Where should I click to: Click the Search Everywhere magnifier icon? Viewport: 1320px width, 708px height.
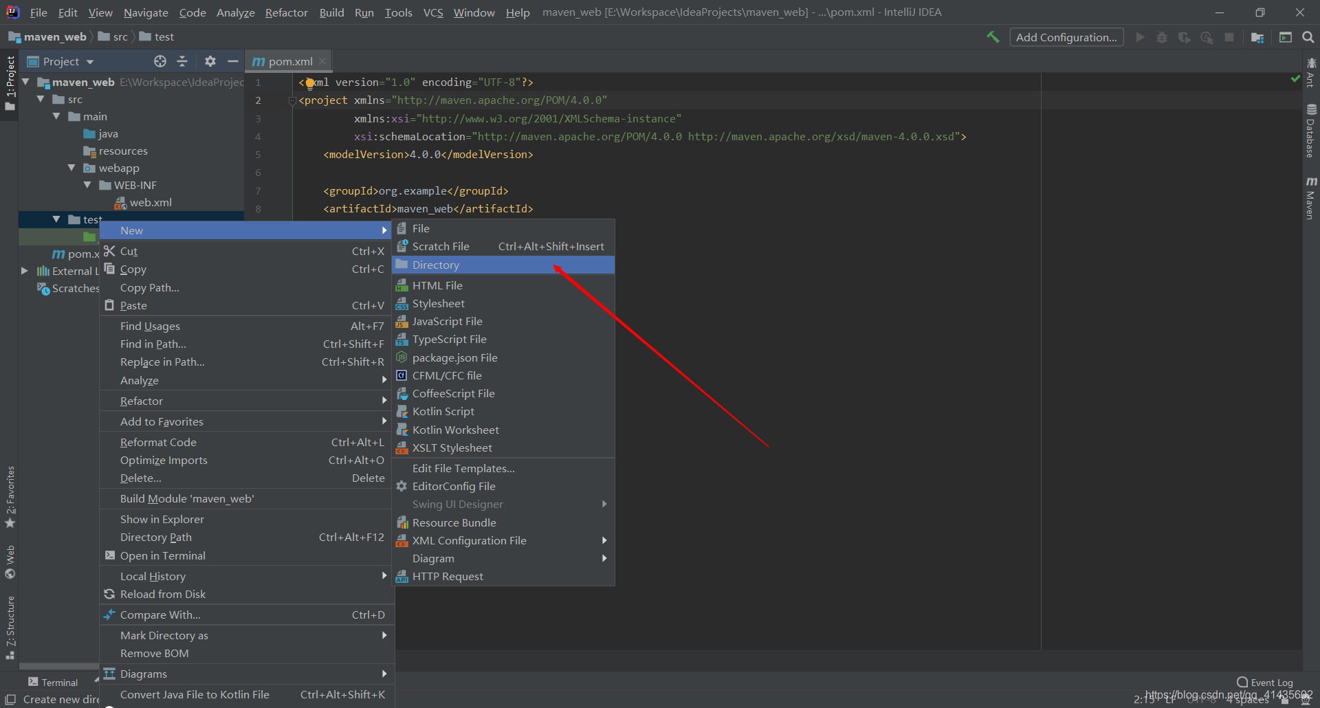coord(1308,37)
